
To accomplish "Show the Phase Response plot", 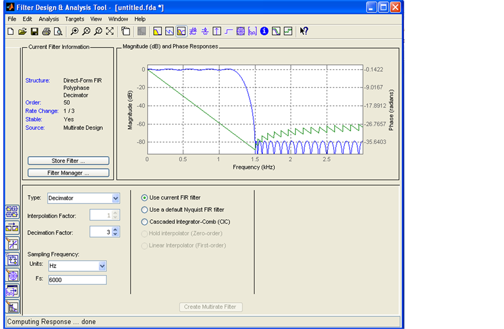I will pos(169,31).
